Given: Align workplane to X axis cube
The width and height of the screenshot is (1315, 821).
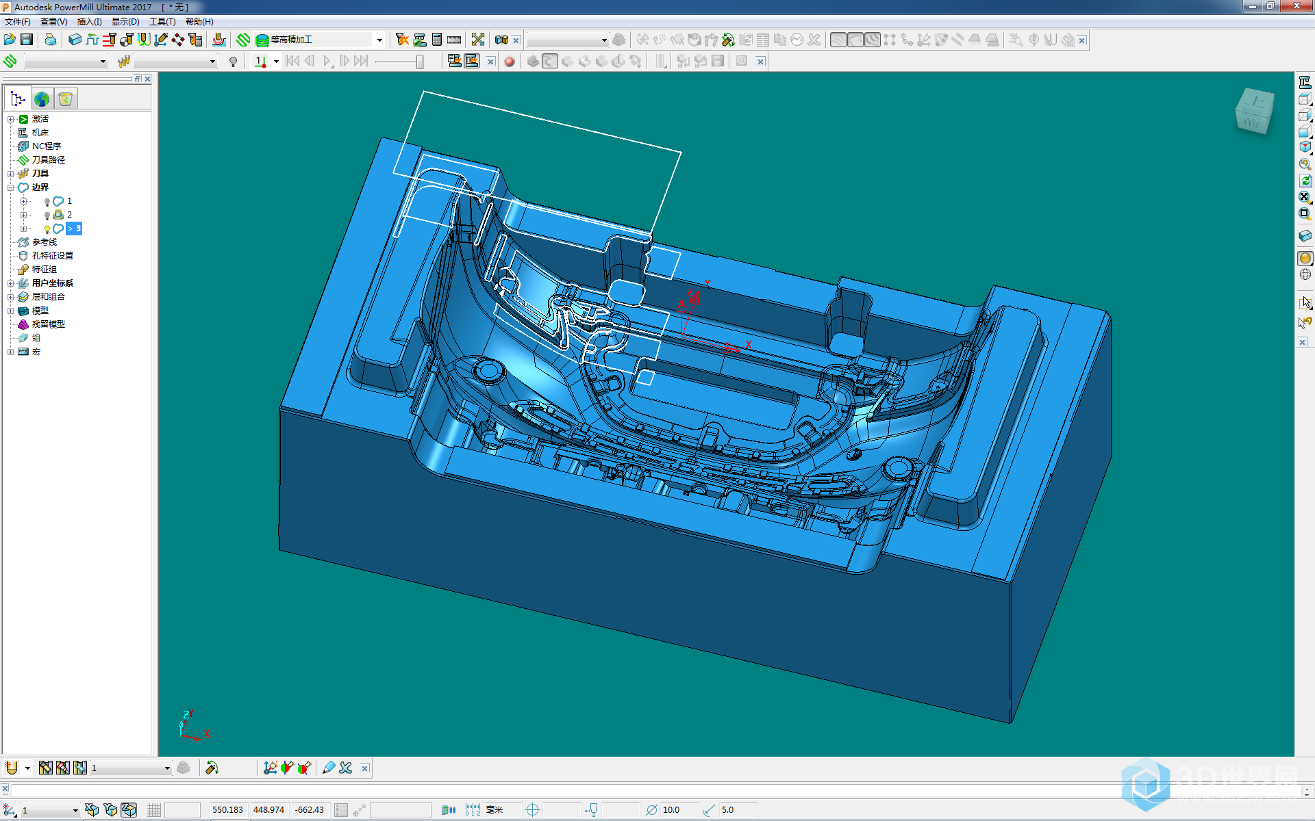Looking at the screenshot, I should coord(92,810).
